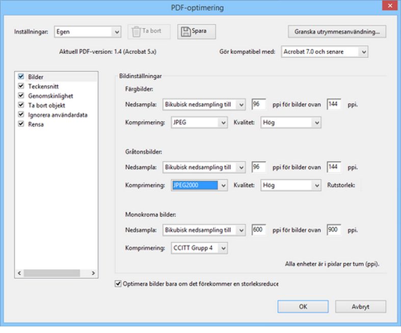Open Färgbilder Nedsampla method dropdown
401x333 pixels.
coord(204,105)
